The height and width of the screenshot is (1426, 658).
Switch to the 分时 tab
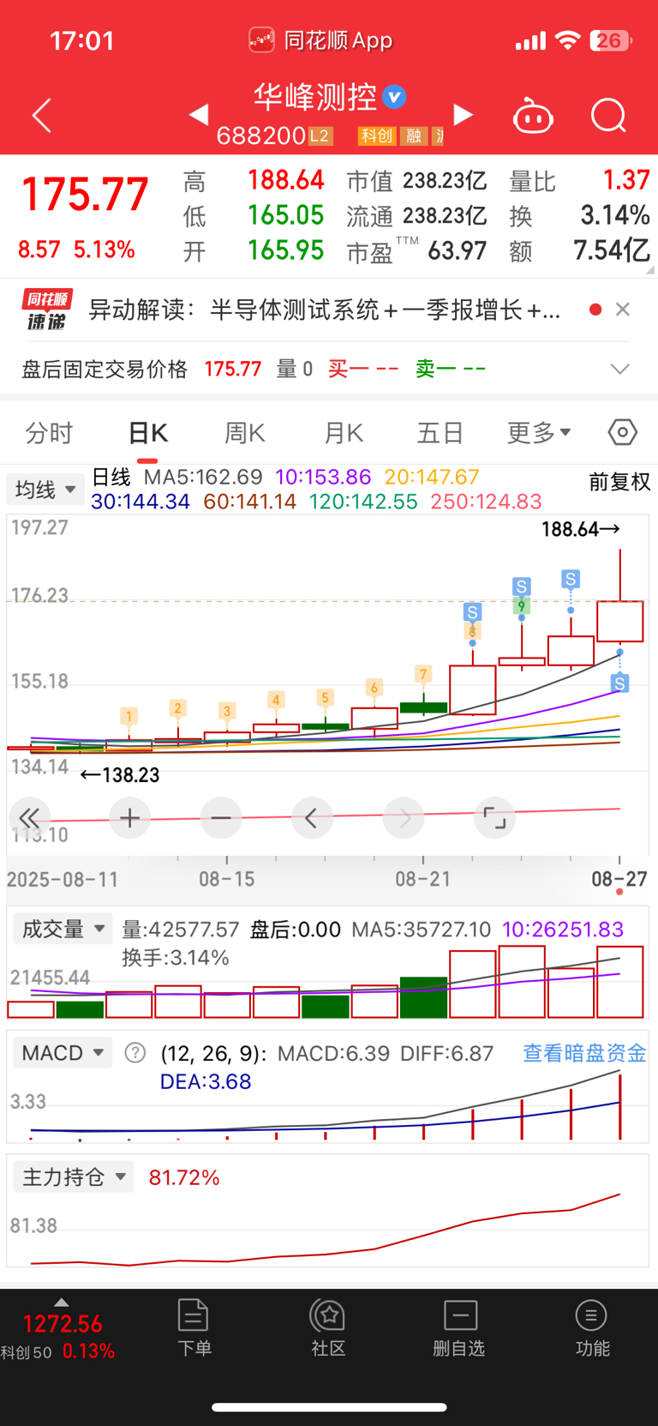pyautogui.click(x=49, y=433)
